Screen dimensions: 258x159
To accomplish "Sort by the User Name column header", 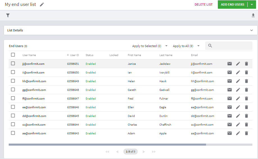I will [x=29, y=55].
